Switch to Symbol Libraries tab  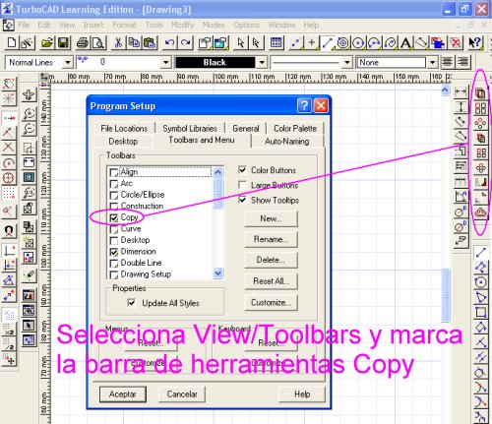(x=190, y=128)
